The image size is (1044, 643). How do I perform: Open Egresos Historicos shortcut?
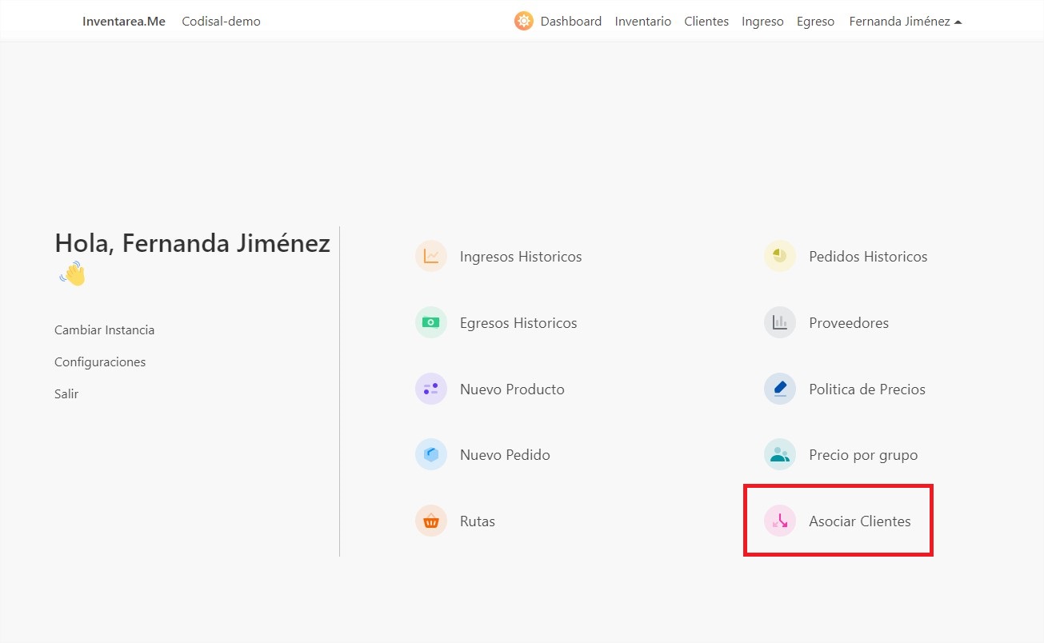pos(518,322)
